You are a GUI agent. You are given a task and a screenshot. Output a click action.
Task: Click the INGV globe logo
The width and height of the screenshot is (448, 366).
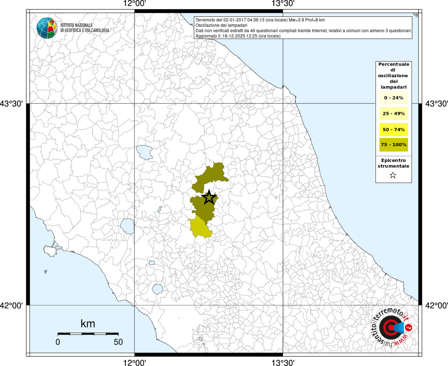tap(47, 28)
